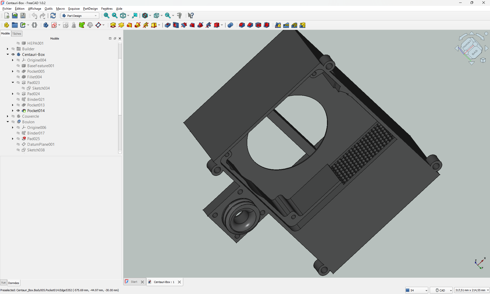Click the Measure tool icon

[179, 16]
